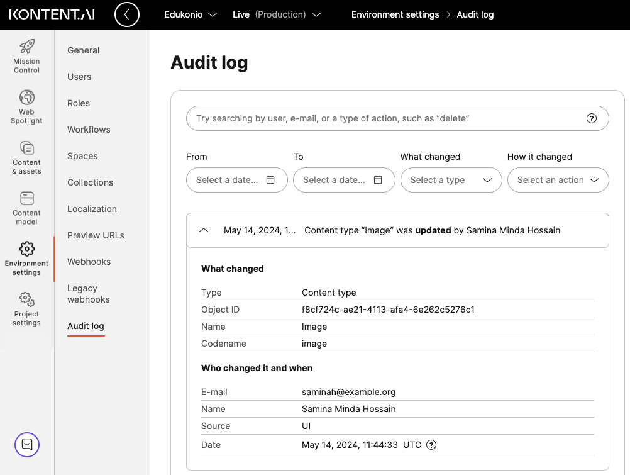
Task: Open the Localization settings page
Action: coord(92,208)
